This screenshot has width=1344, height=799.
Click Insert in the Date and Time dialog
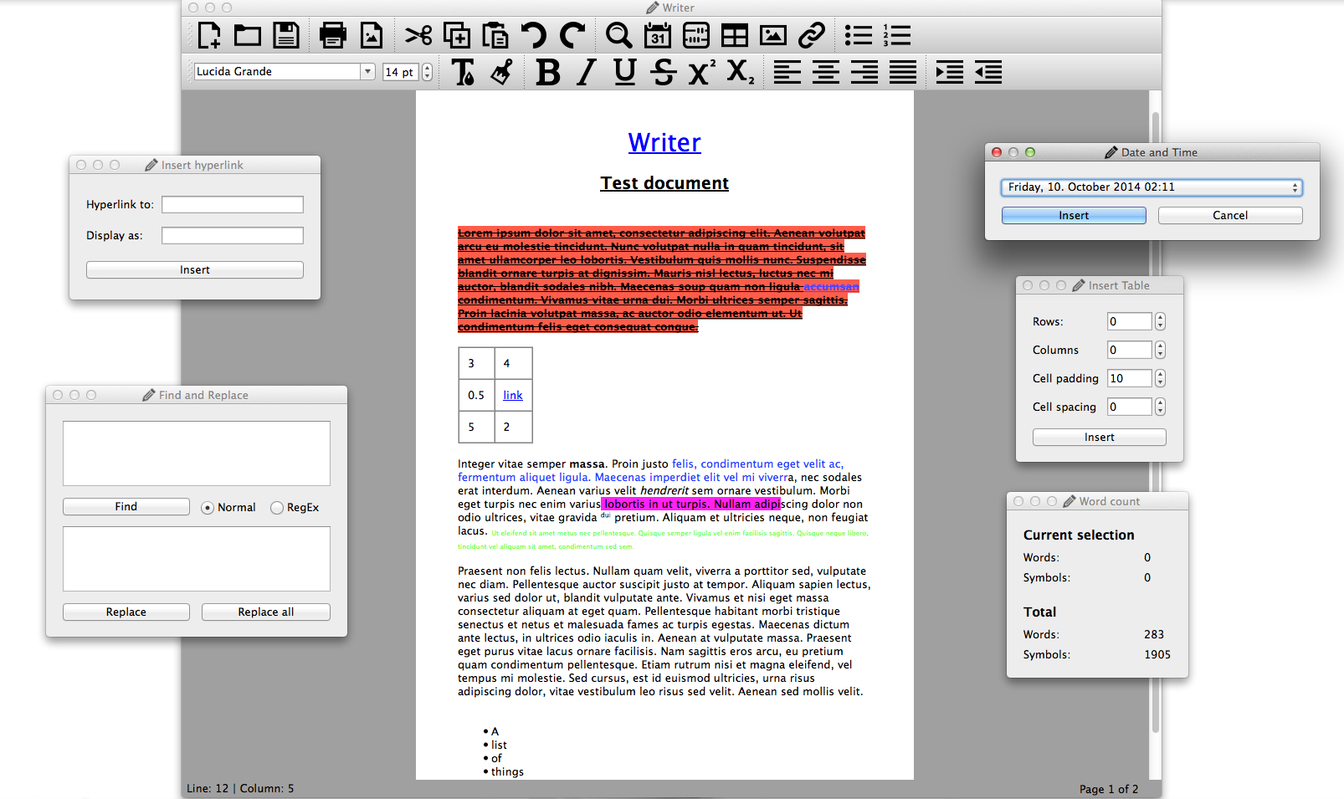pos(1074,216)
